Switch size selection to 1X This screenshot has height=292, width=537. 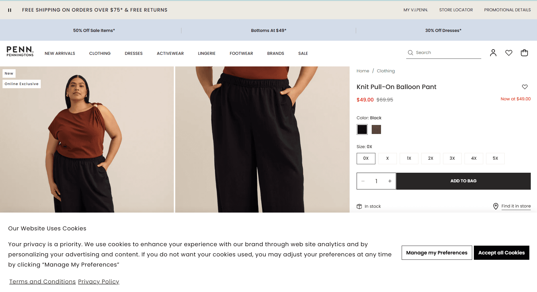click(409, 159)
